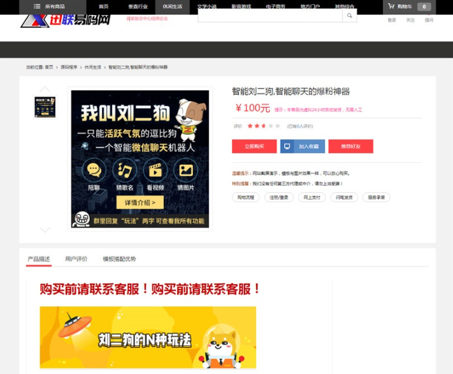Click the meme face icon in product image

click(x=82, y=219)
